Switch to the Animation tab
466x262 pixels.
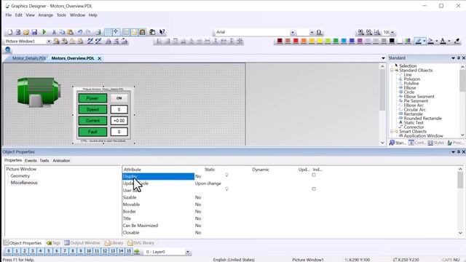(61, 160)
